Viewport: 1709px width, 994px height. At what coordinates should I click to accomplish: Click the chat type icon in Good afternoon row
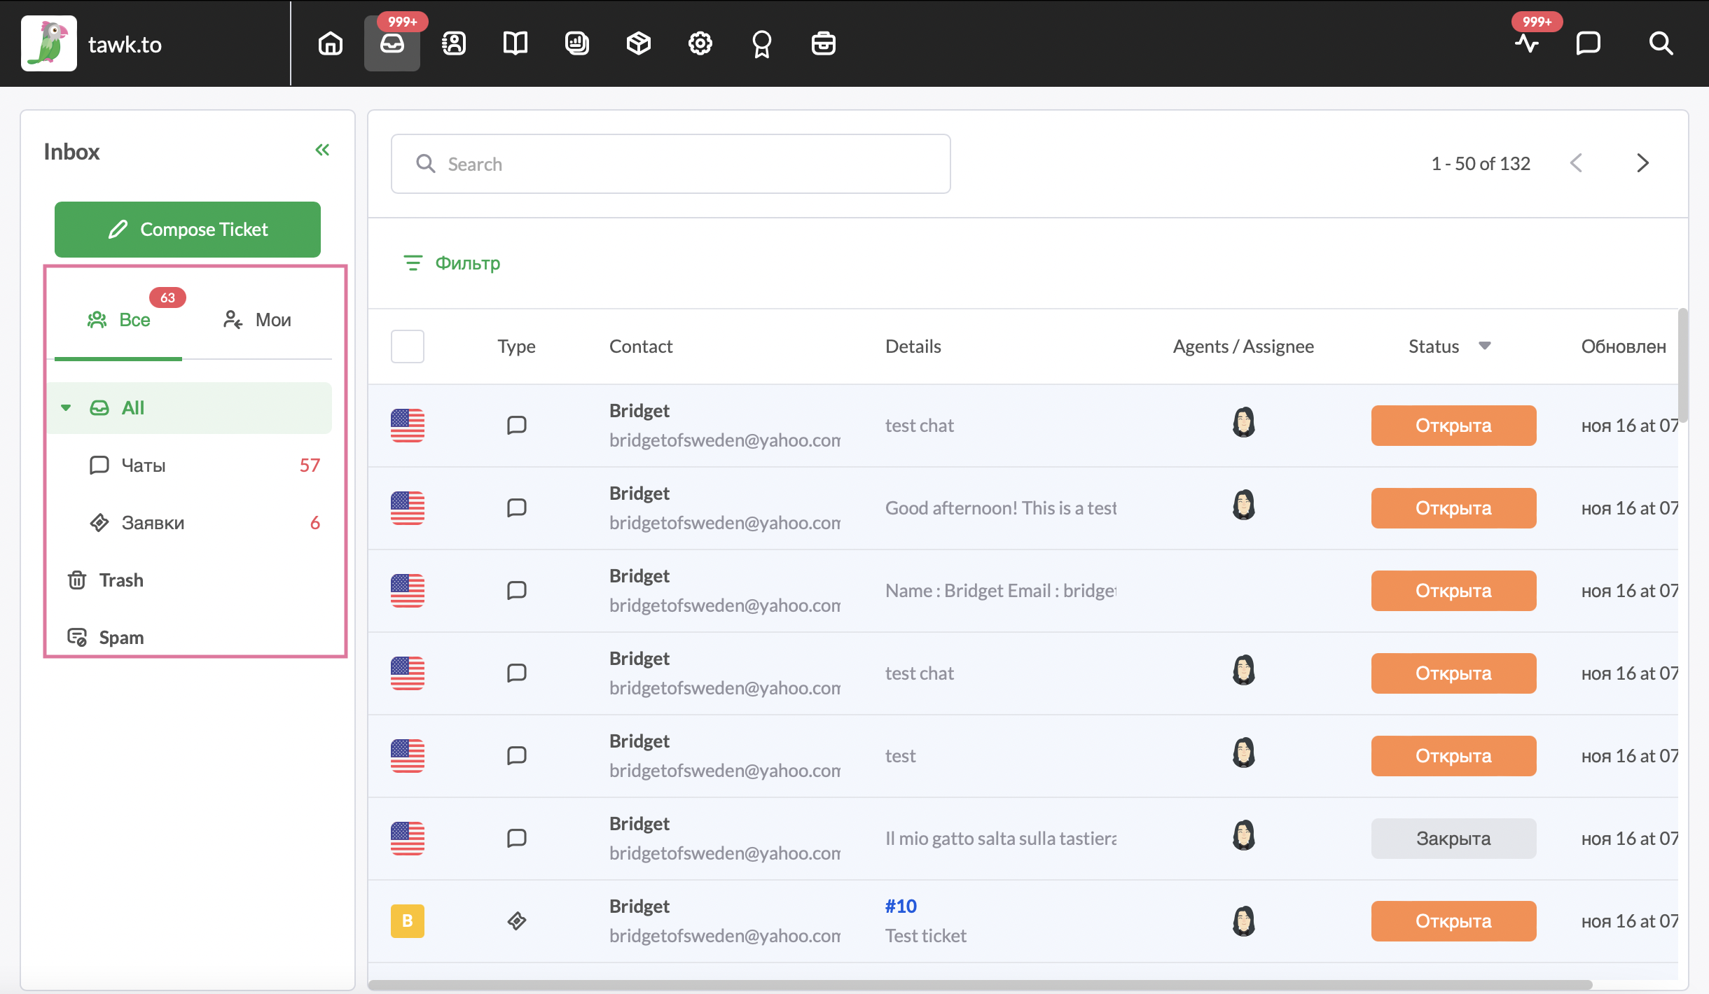tap(517, 507)
